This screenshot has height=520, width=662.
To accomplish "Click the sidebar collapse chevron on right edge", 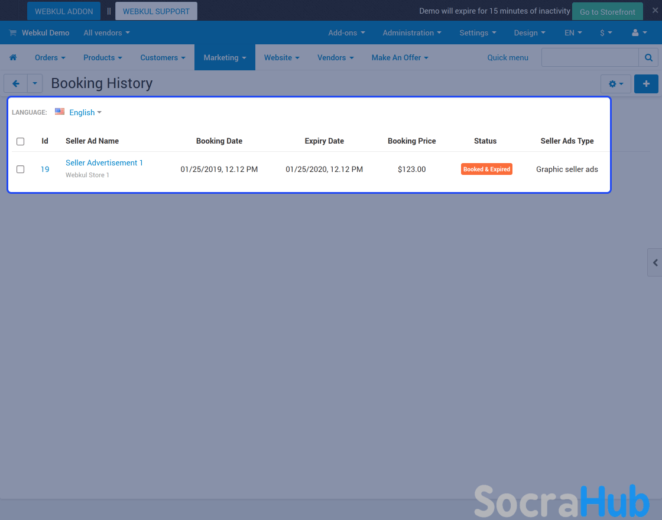I will pos(655,262).
